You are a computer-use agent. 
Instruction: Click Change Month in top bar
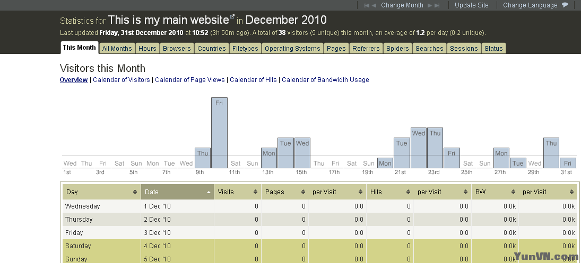click(x=402, y=5)
